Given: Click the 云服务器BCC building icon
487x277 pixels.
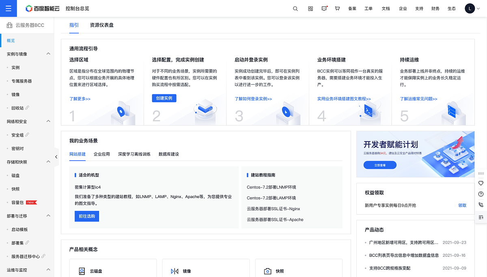Looking at the screenshot, I should [9, 25].
